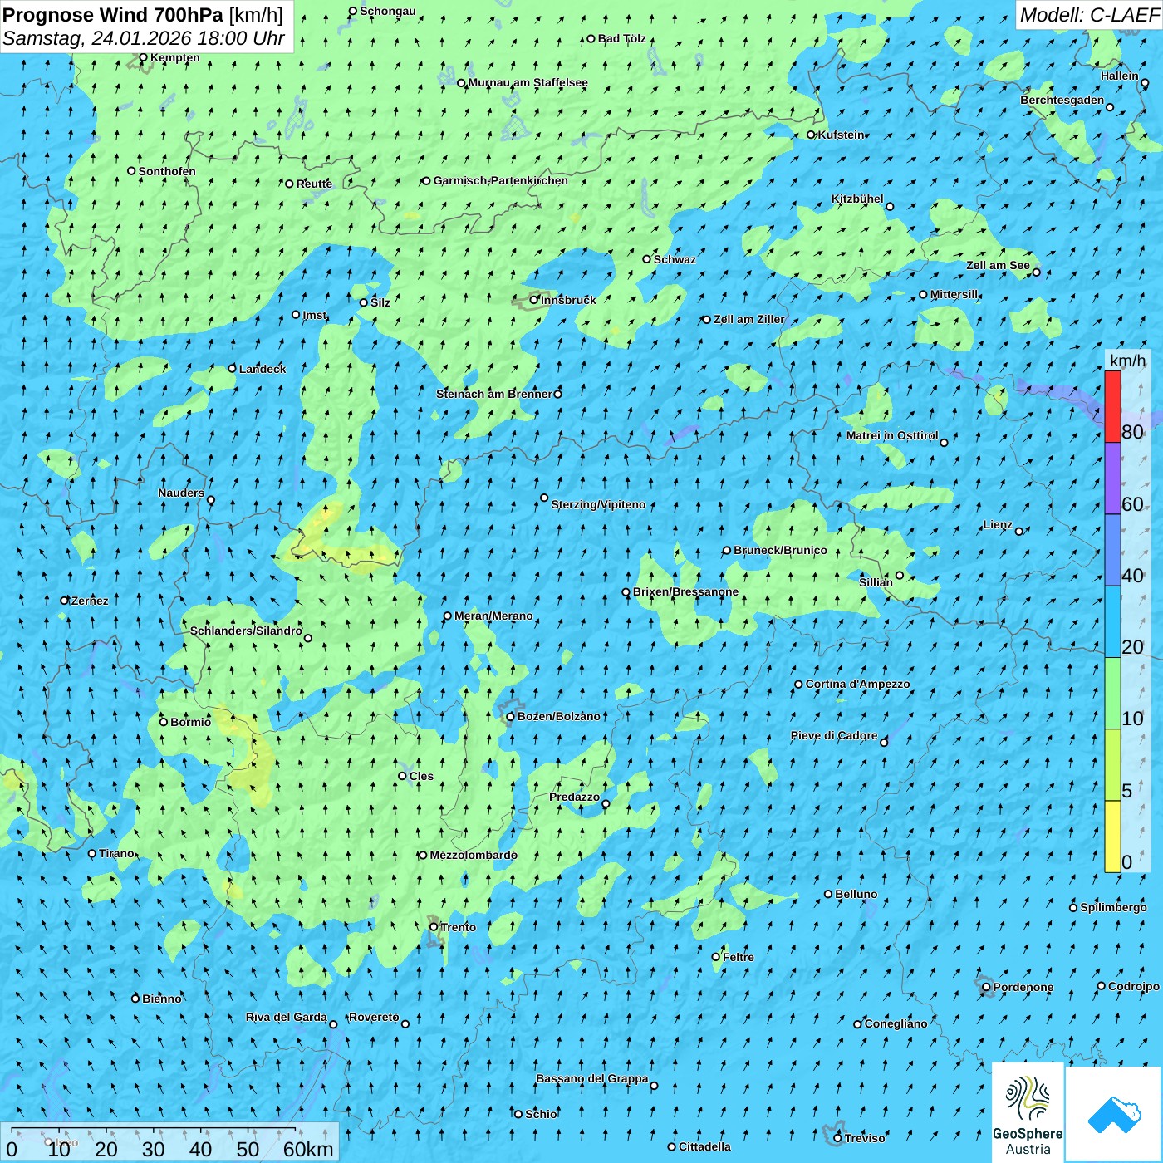Select the lime 5–10 legend swatch
Screen dimensions: 1163x1163
coord(1112,765)
